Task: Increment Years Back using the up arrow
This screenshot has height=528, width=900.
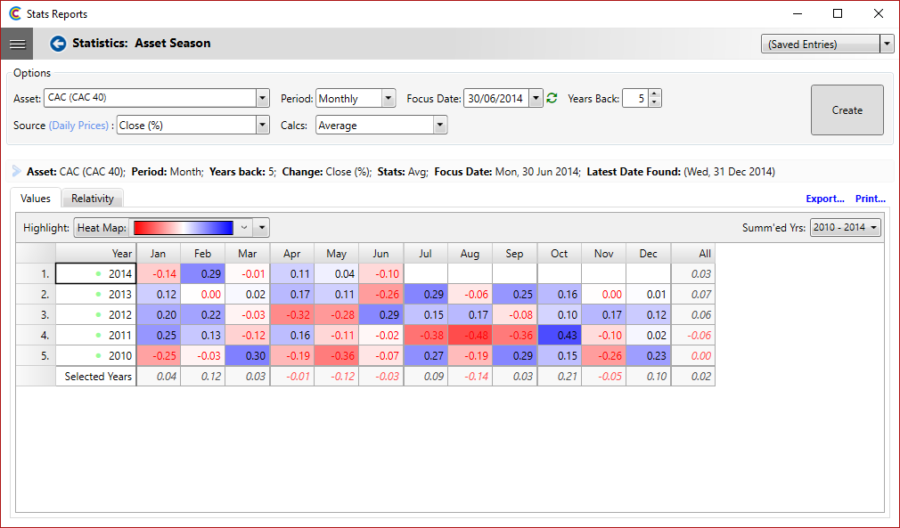Action: [x=653, y=94]
